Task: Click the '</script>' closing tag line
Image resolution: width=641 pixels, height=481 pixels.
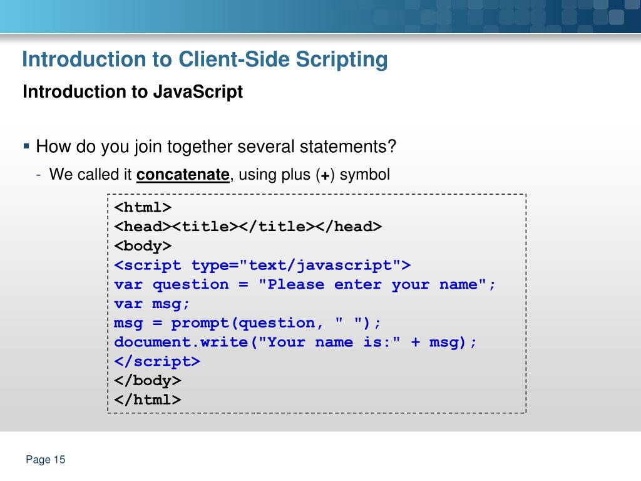Action: tap(157, 361)
